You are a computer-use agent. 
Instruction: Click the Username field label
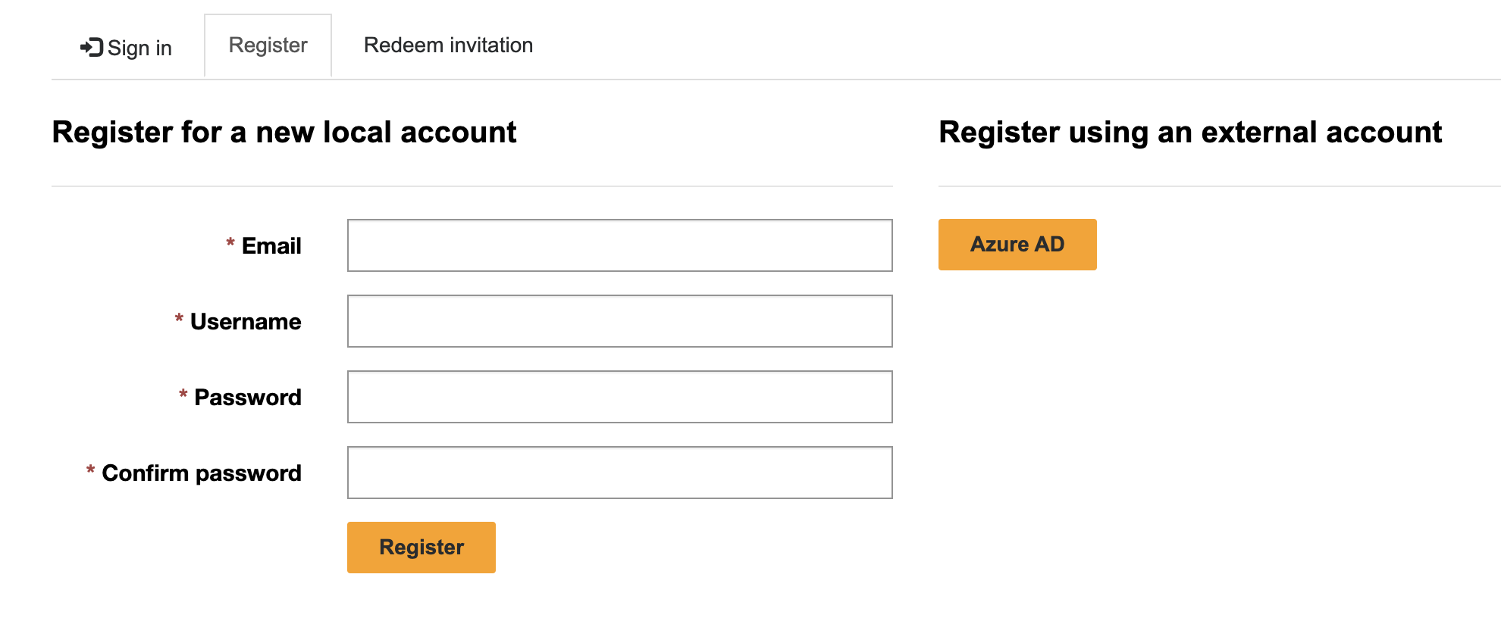click(246, 321)
